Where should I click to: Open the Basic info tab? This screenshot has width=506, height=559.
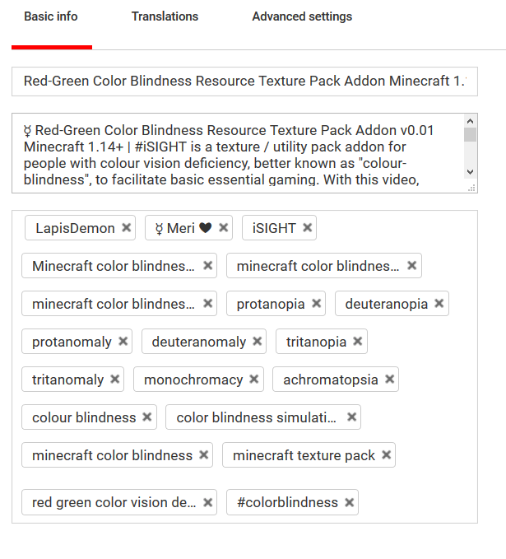tap(51, 16)
